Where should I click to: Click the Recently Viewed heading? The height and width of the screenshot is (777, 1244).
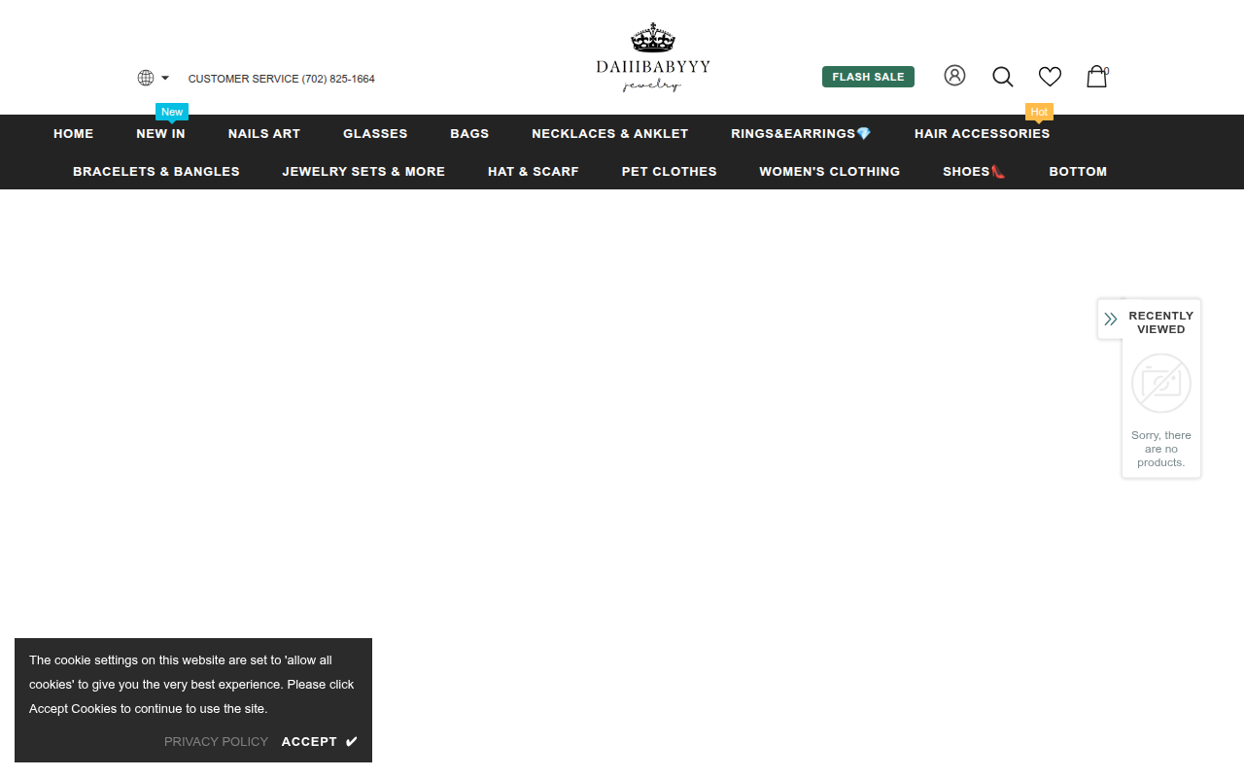1161,322
